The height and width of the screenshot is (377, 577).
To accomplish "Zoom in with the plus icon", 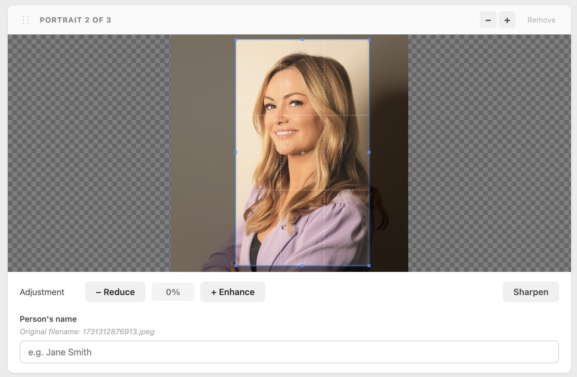I will click(507, 20).
